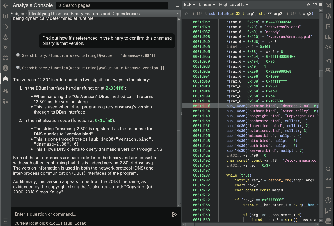Open the CPU chip sidebar icon
334x226 pixels.
[5, 68]
